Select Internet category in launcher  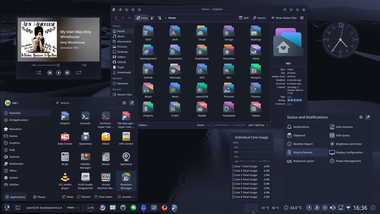pyautogui.click(x=27, y=157)
